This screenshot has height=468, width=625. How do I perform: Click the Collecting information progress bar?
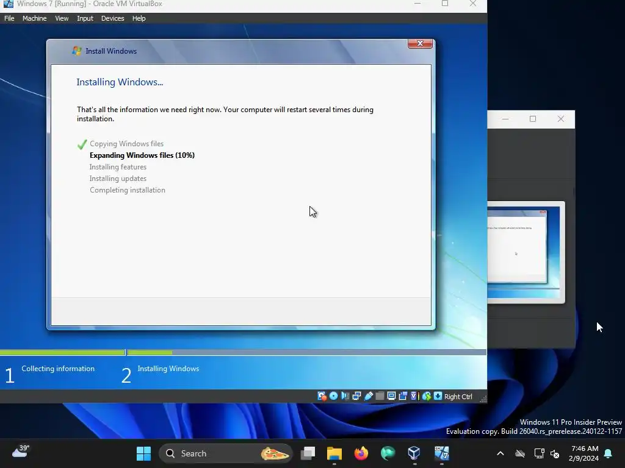[62, 352]
